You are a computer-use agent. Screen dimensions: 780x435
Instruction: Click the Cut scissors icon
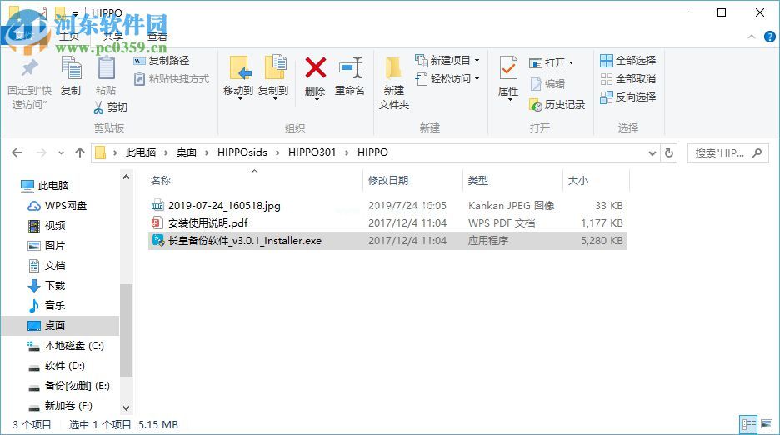98,107
